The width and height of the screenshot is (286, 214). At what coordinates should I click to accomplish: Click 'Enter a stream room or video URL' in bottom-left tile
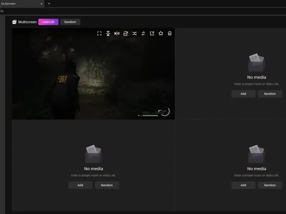point(93,175)
